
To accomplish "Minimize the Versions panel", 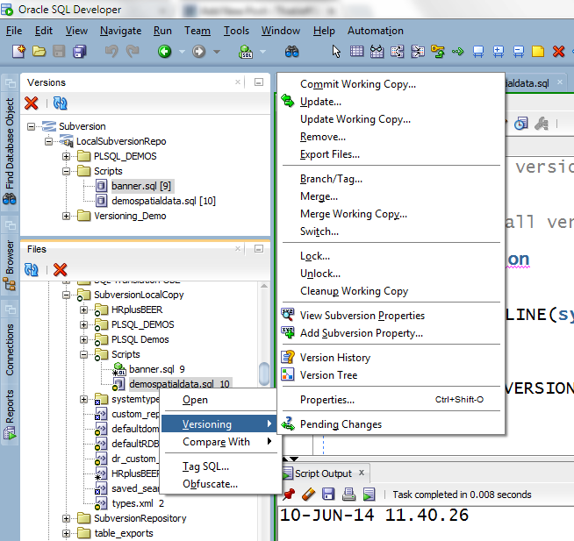I will (x=259, y=82).
